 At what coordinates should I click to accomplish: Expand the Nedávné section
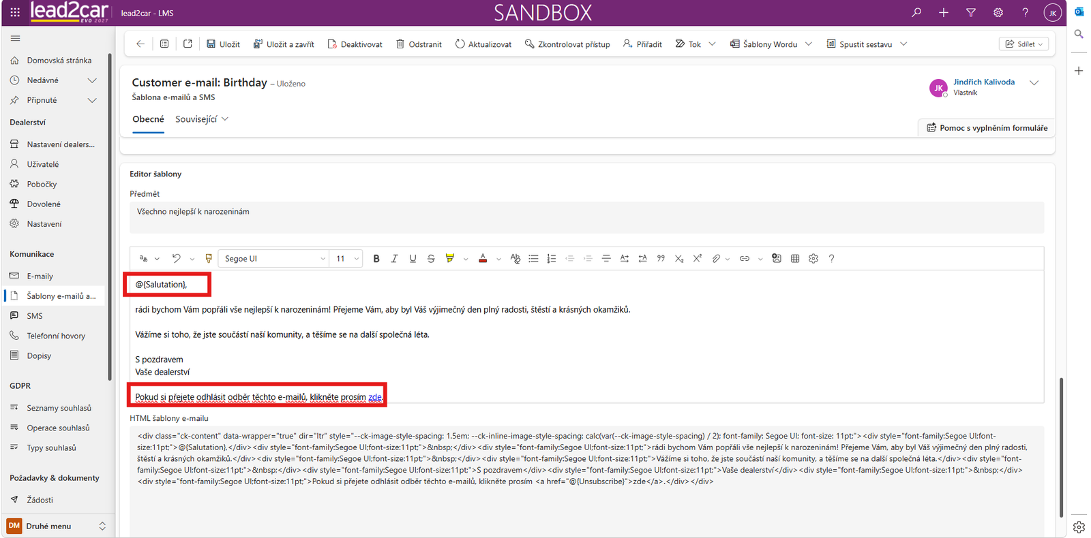click(92, 80)
